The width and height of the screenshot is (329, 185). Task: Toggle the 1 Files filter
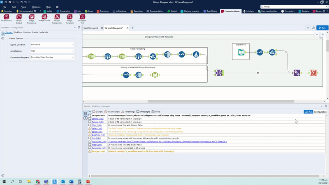[x=156, y=111]
